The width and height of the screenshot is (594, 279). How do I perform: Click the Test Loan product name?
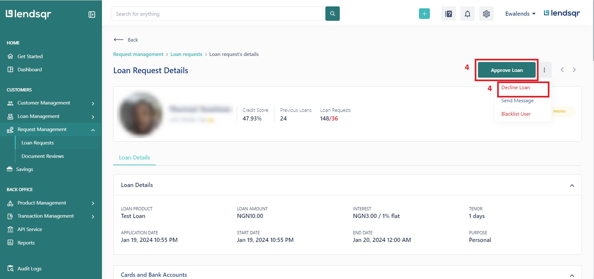pos(133,216)
